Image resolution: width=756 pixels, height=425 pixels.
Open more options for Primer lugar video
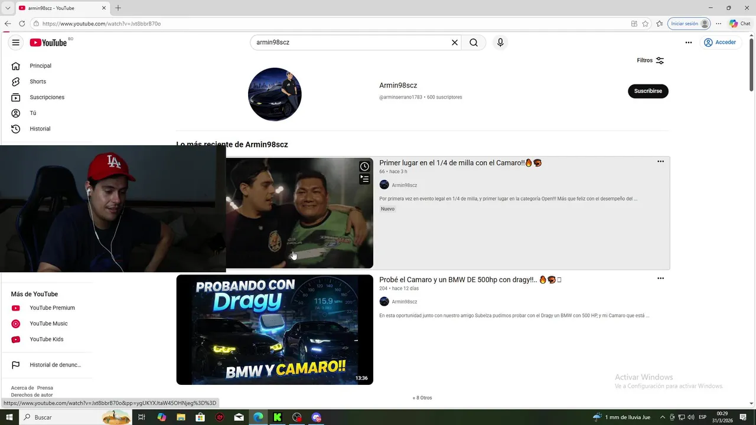[660, 162]
